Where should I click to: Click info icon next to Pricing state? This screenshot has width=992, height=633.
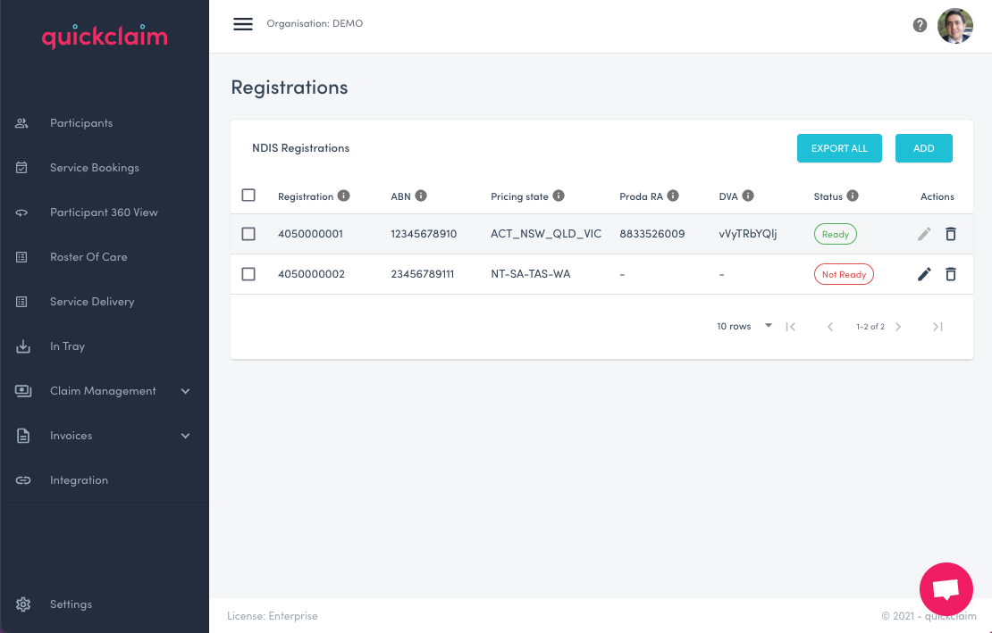pos(559,196)
